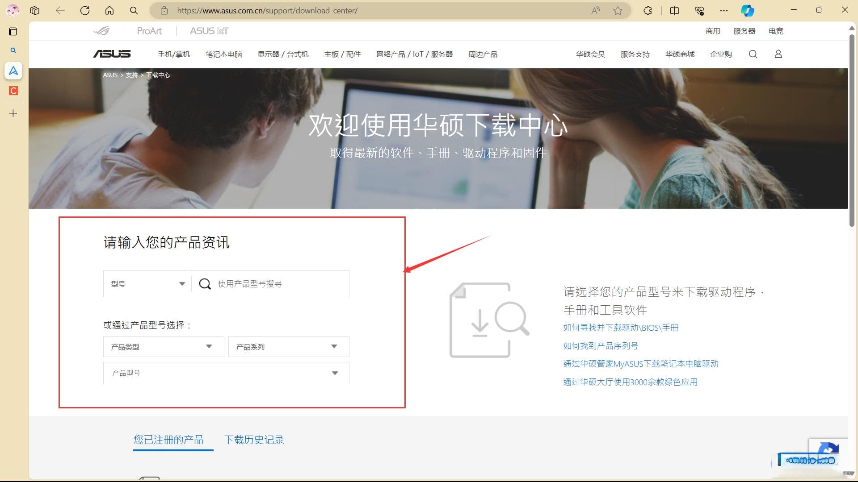
Task: Click 电竞 in top bar
Action: point(776,31)
